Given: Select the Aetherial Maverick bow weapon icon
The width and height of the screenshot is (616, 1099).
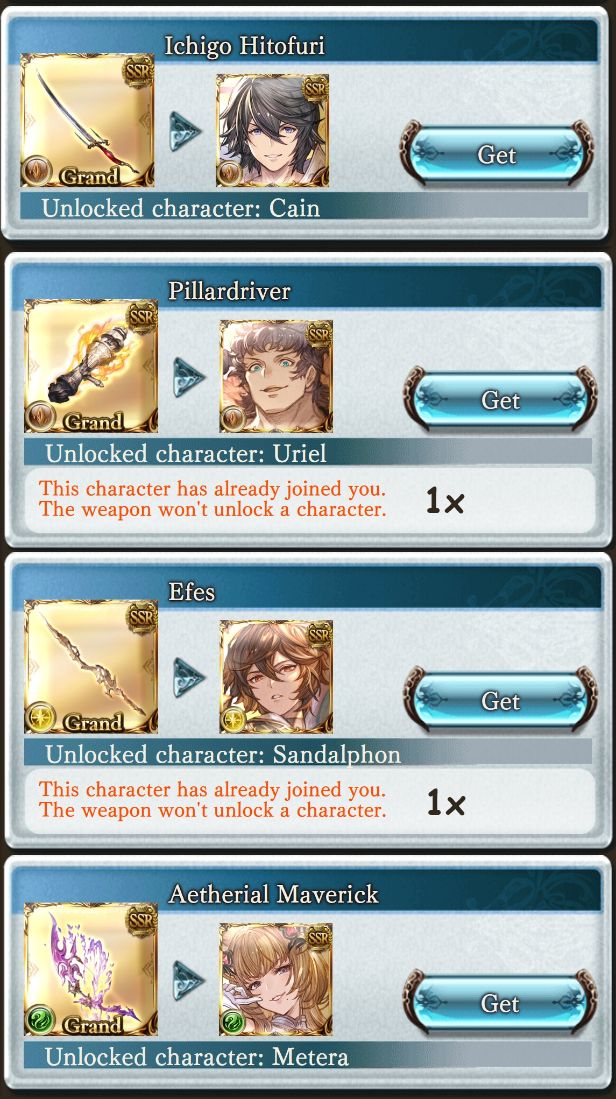Looking at the screenshot, I should (x=90, y=969).
